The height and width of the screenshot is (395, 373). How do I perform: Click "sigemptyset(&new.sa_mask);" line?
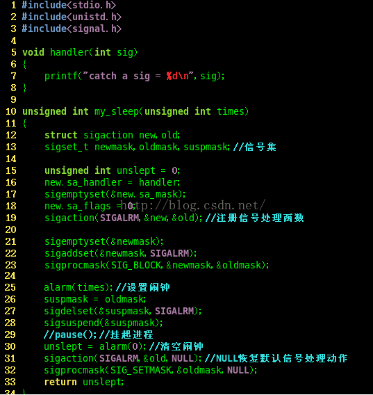coord(115,194)
